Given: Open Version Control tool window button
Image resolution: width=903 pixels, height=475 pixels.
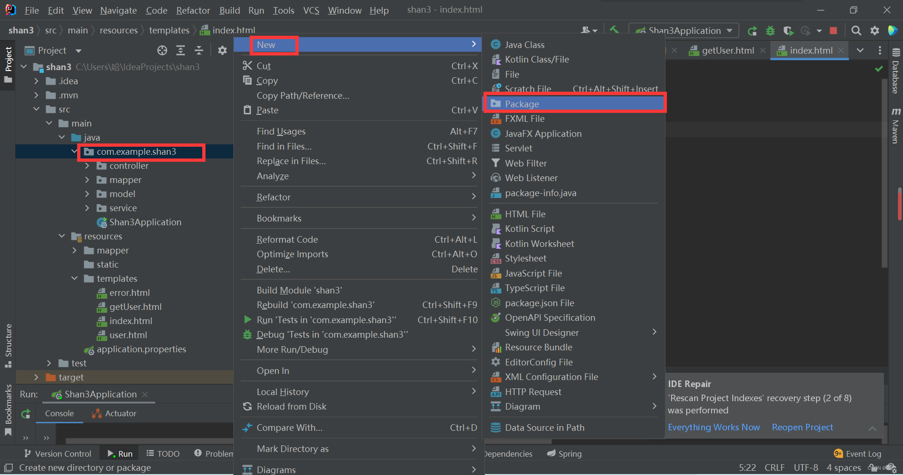Looking at the screenshot, I should pyautogui.click(x=58, y=453).
